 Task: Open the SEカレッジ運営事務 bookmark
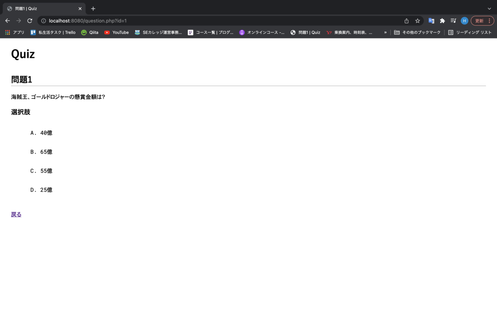coord(158,32)
